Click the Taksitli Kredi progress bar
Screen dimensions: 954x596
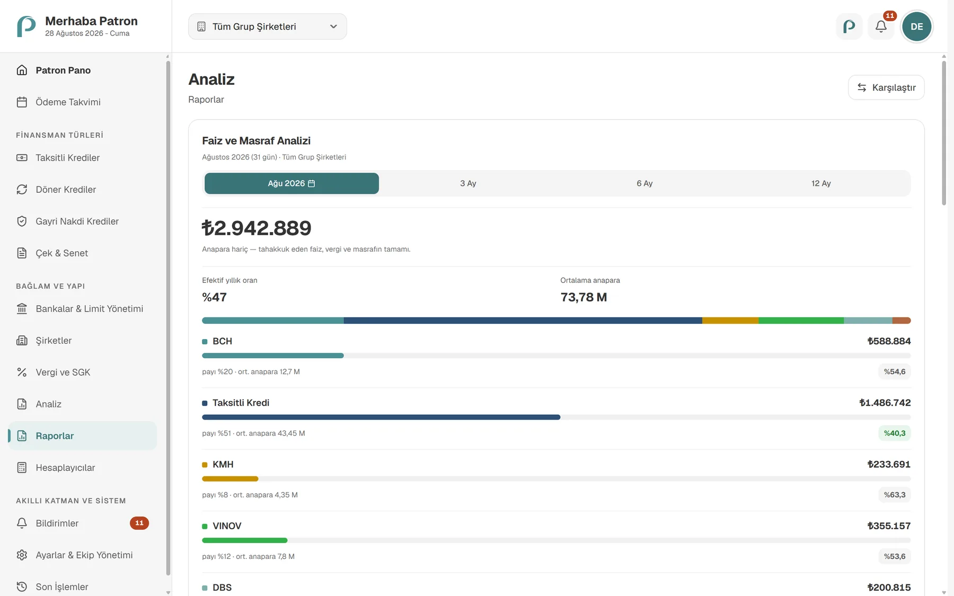pos(556,417)
